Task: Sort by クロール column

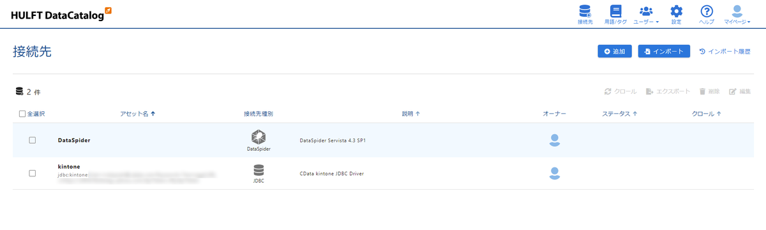Action: 707,114
